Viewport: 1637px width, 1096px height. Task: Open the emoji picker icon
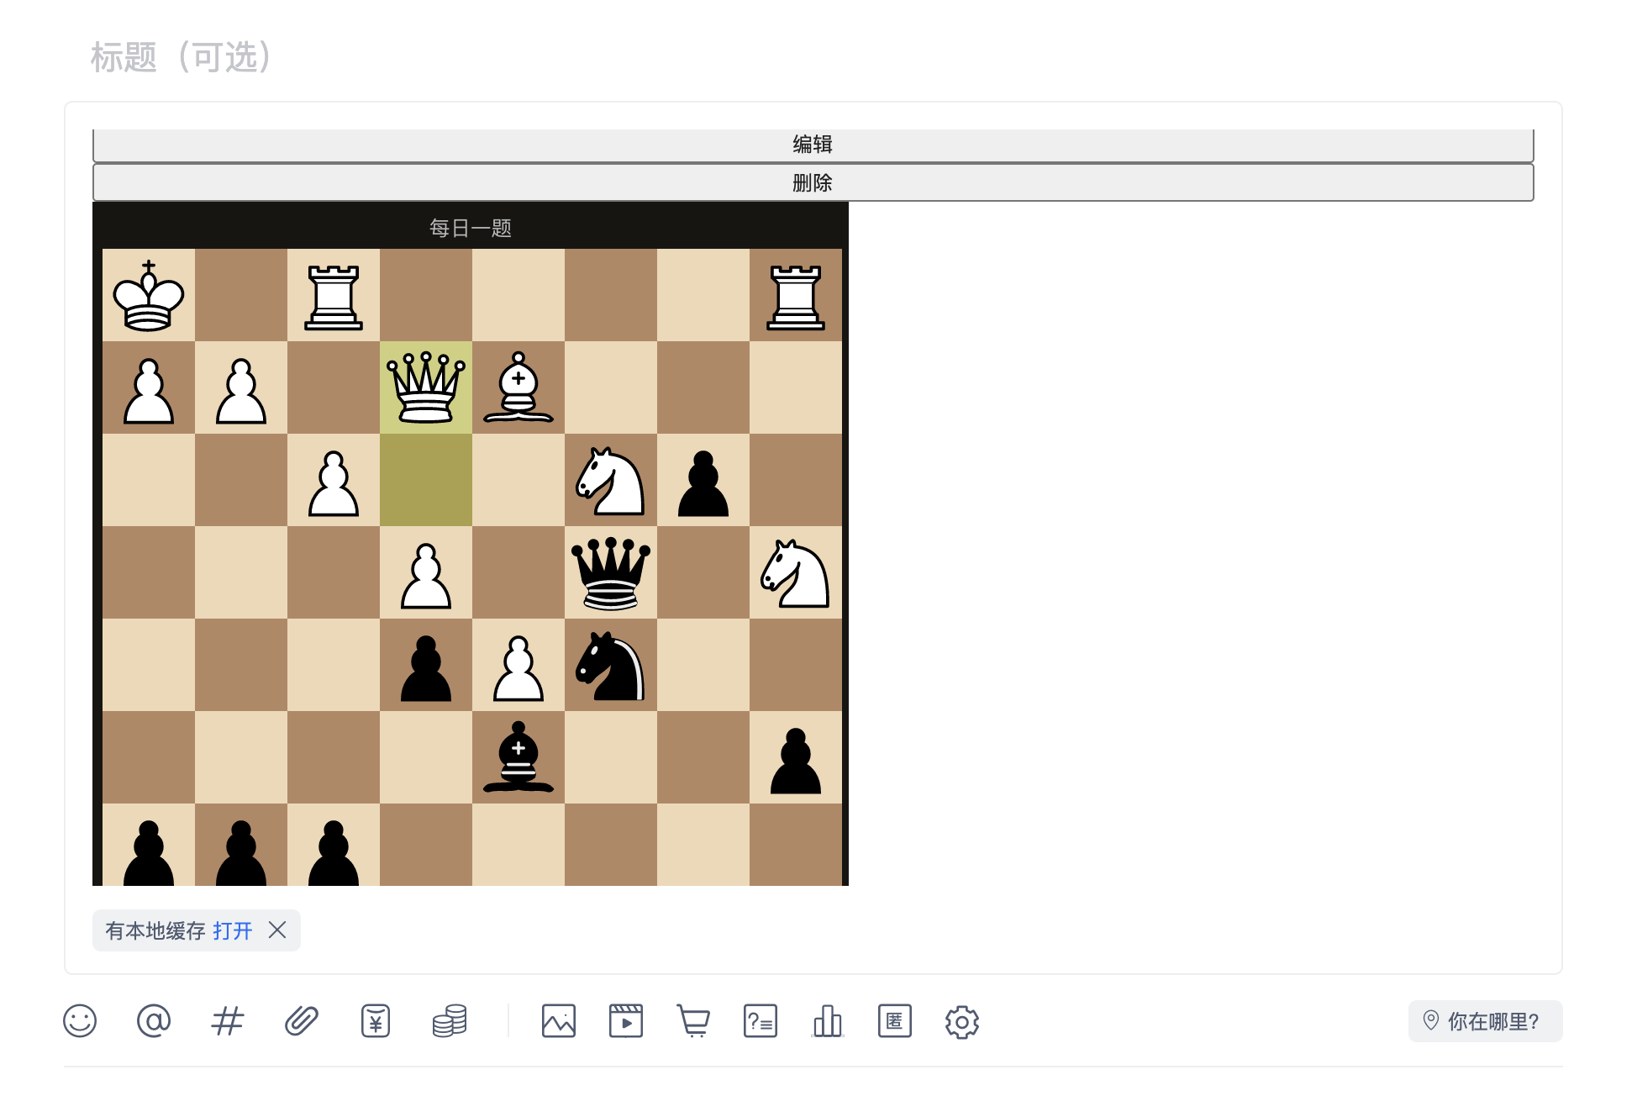click(80, 1021)
